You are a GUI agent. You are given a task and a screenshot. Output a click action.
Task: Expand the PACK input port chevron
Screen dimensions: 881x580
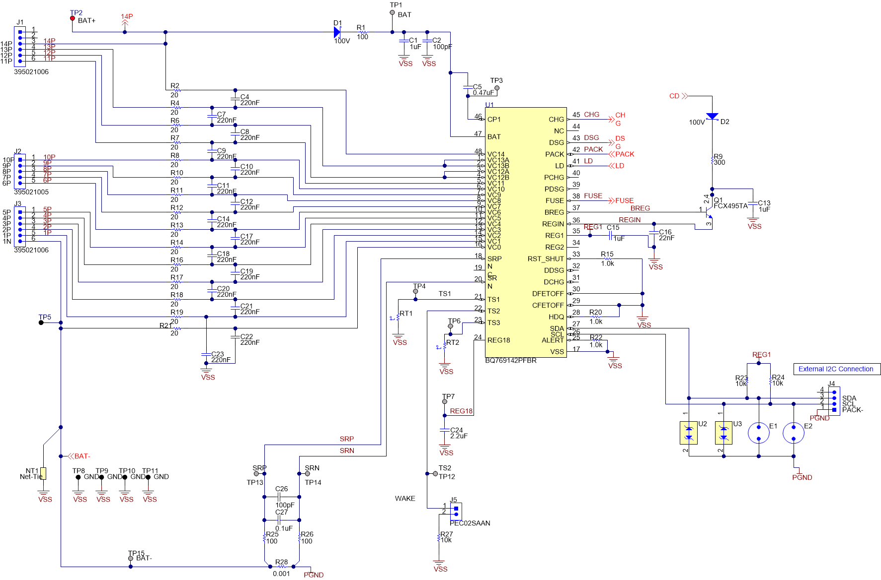point(612,154)
